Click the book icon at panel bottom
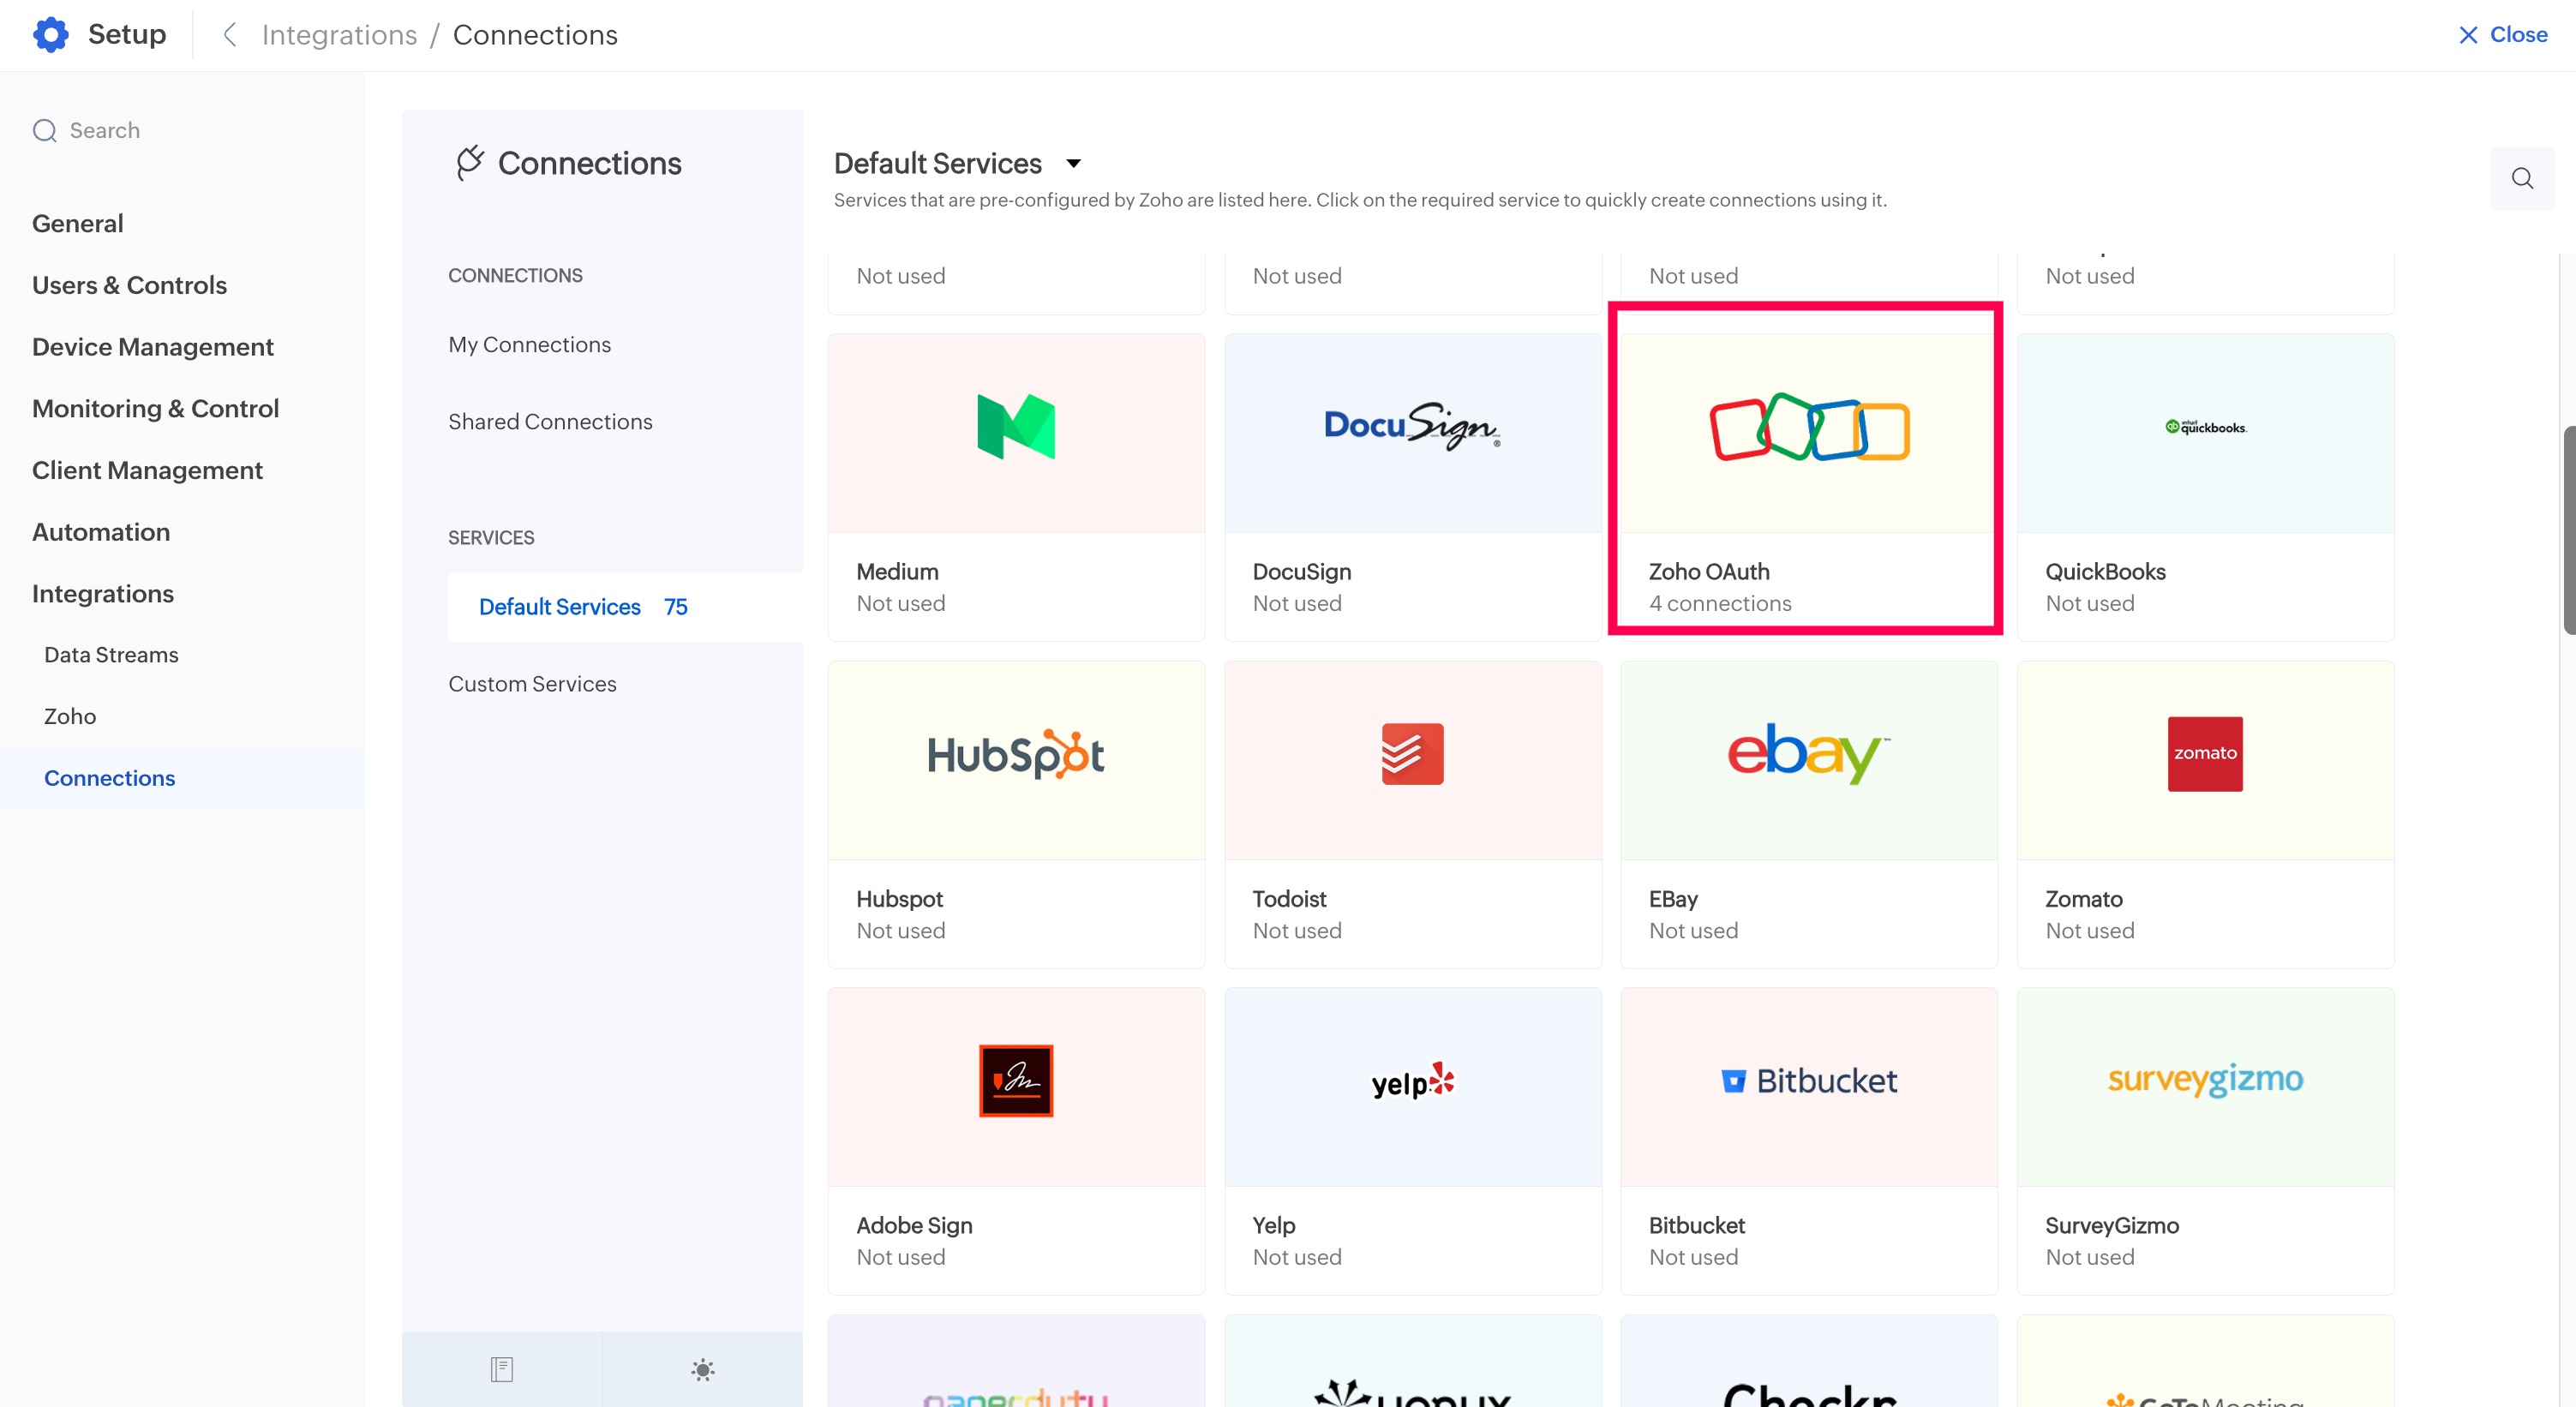Screen dimensions: 2576x1407 point(502,1369)
